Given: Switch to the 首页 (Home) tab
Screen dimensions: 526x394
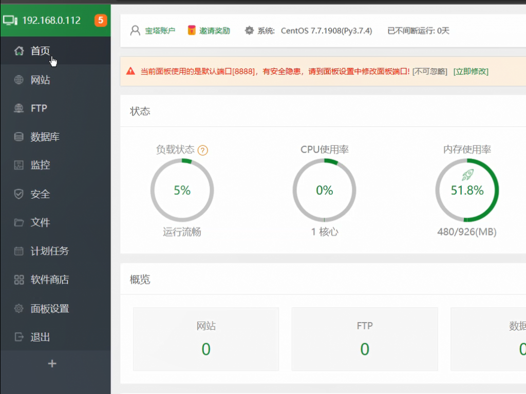Looking at the screenshot, I should (41, 51).
